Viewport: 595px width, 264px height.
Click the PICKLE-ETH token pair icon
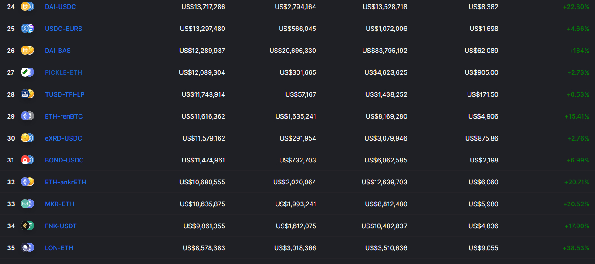27,72
